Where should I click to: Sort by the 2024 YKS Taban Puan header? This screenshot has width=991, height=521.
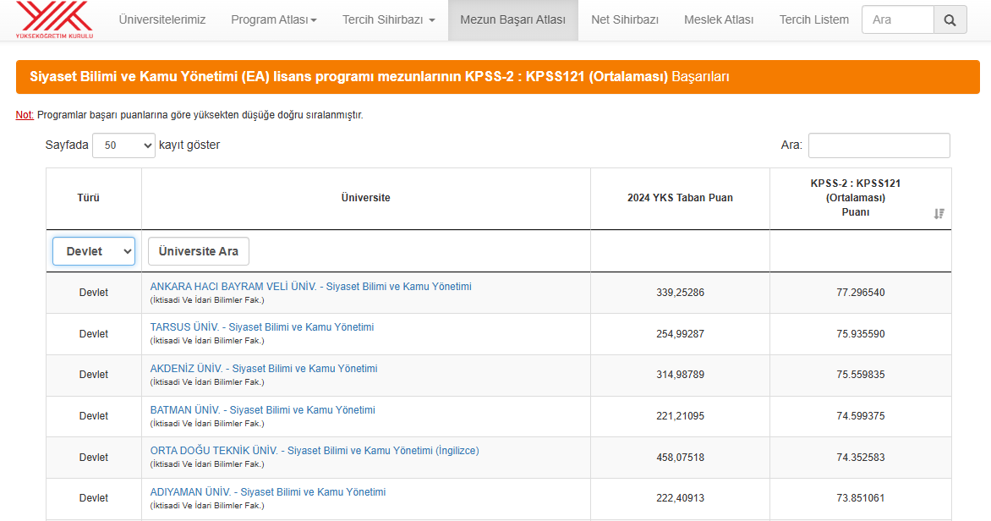[680, 198]
